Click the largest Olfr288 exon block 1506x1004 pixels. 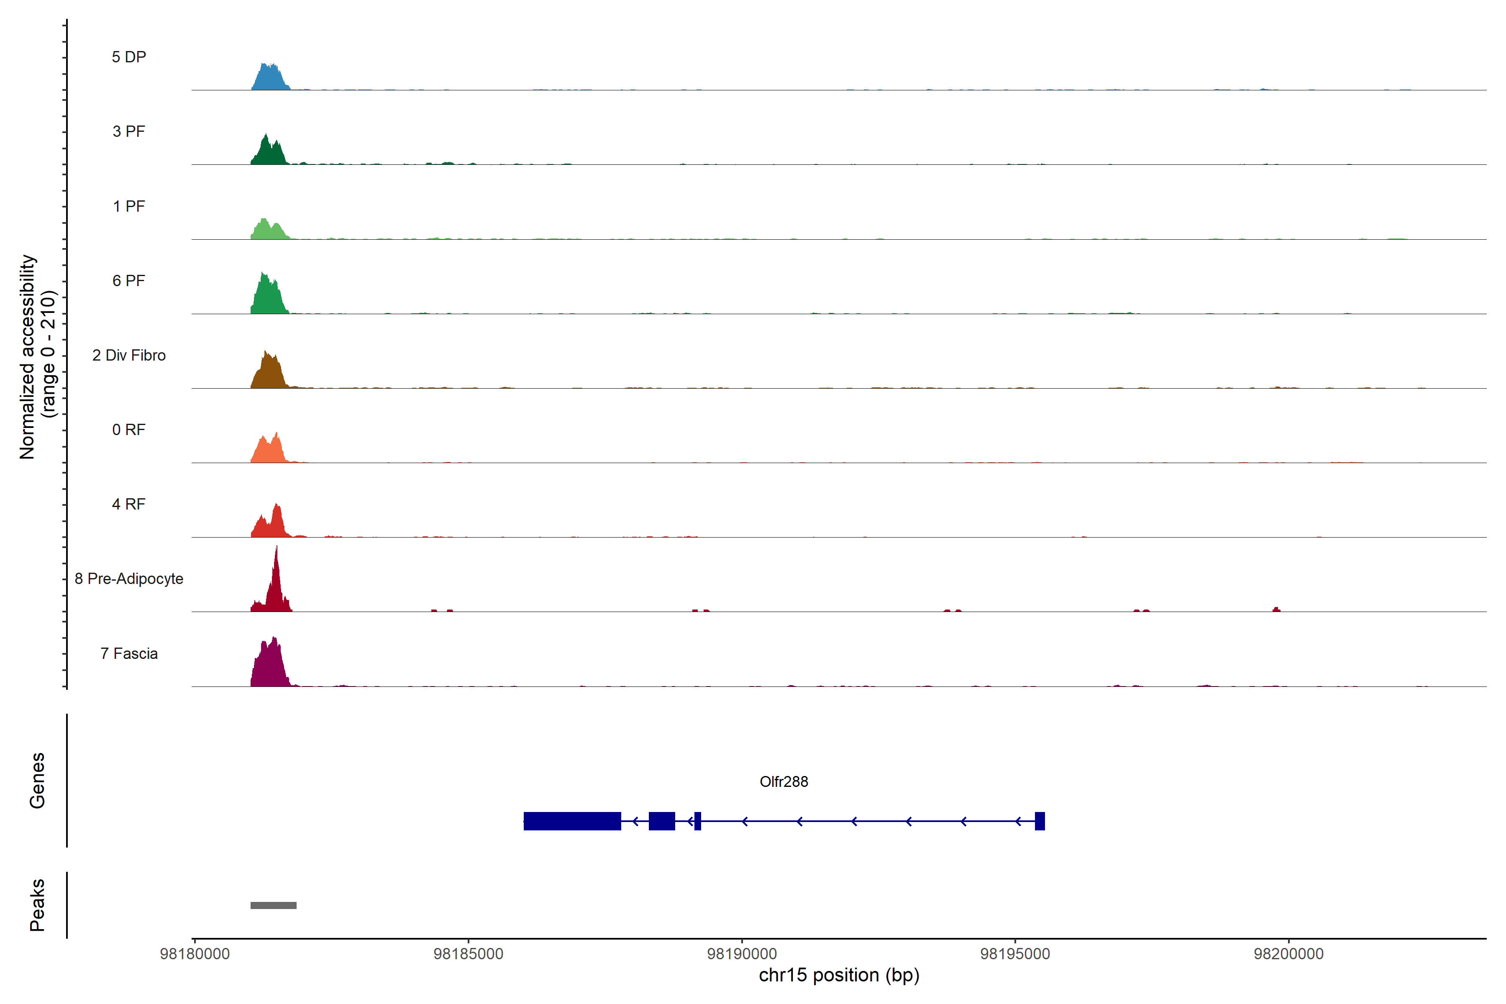[x=572, y=821]
